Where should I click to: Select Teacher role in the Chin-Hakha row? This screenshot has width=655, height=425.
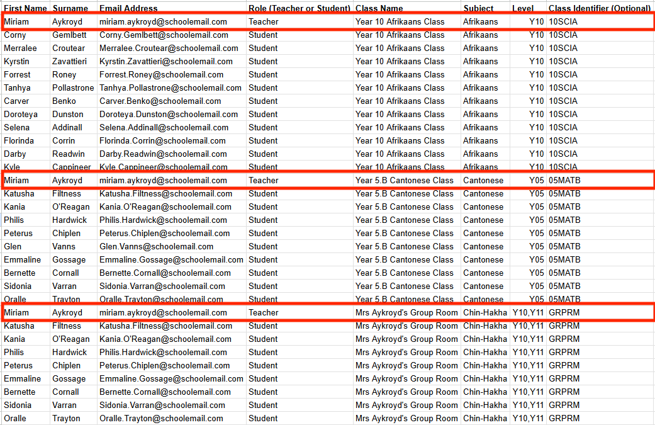coord(299,312)
